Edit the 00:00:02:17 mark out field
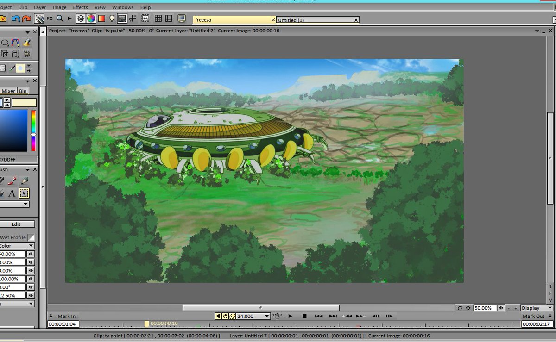 pyautogui.click(x=537, y=324)
